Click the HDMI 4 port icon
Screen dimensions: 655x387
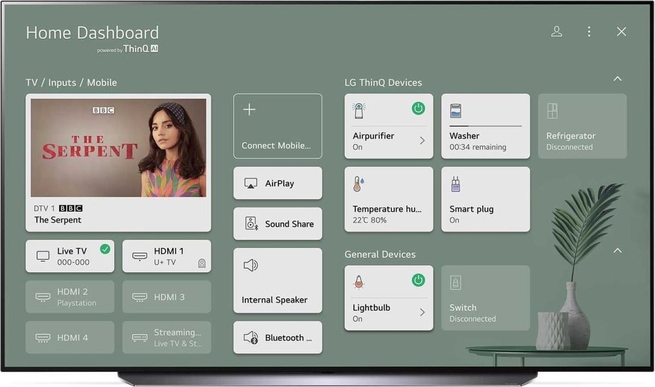tap(43, 337)
